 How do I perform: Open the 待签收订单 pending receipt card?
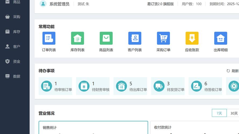205,86
